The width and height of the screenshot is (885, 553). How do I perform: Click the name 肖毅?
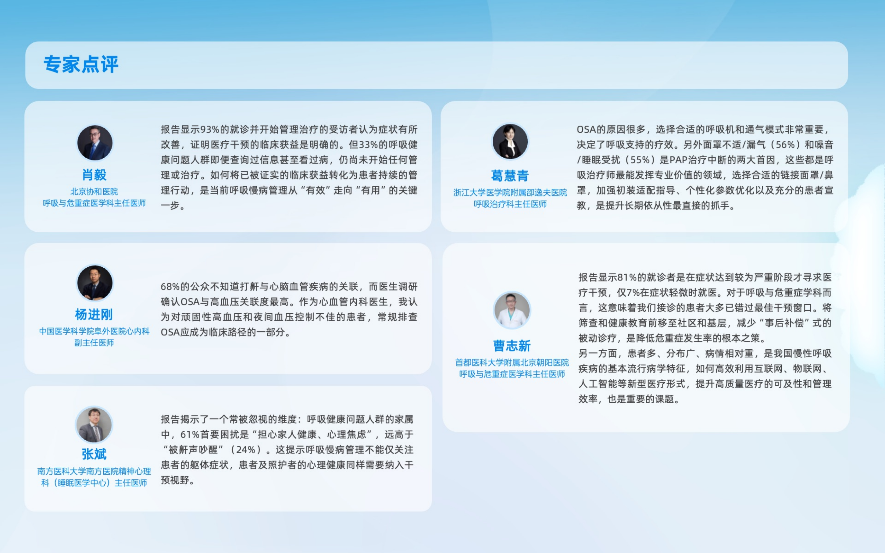[x=94, y=175]
